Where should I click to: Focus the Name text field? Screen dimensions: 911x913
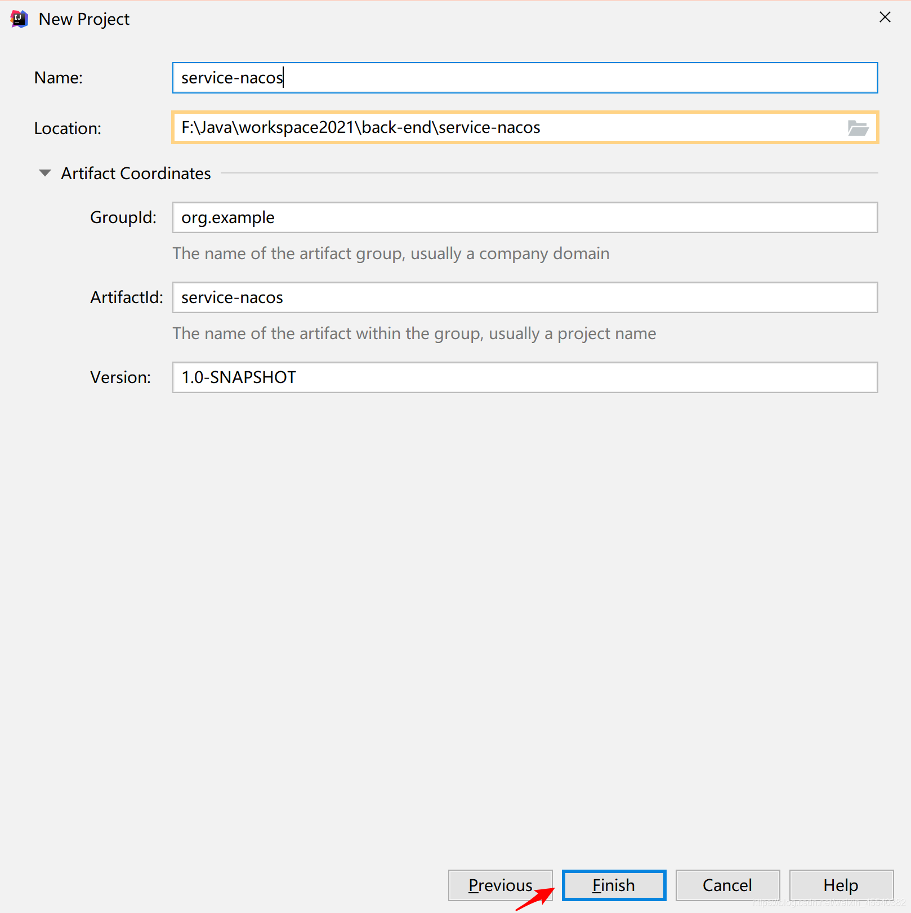click(x=525, y=78)
